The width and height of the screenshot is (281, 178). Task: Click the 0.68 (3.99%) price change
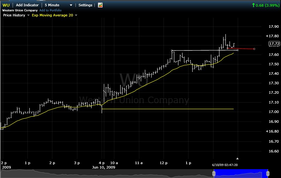click(x=266, y=5)
